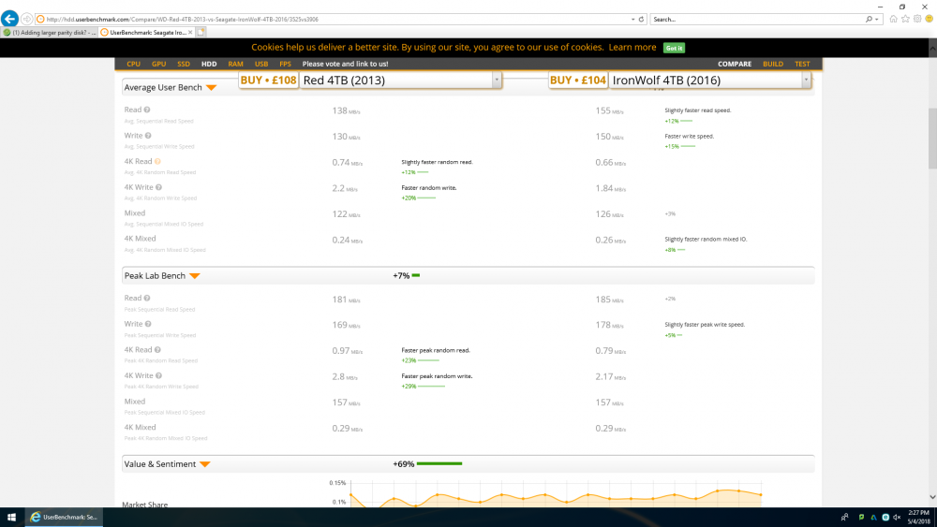The image size is (937, 527).
Task: Go back with the browser back arrow
Action: (x=9, y=19)
